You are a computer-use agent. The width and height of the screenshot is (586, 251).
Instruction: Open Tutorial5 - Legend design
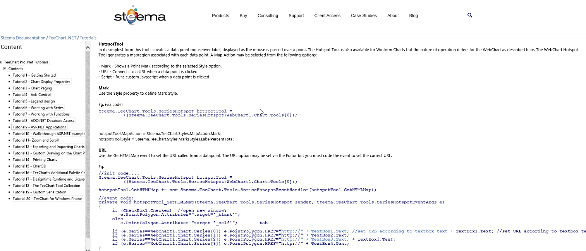coord(34,101)
